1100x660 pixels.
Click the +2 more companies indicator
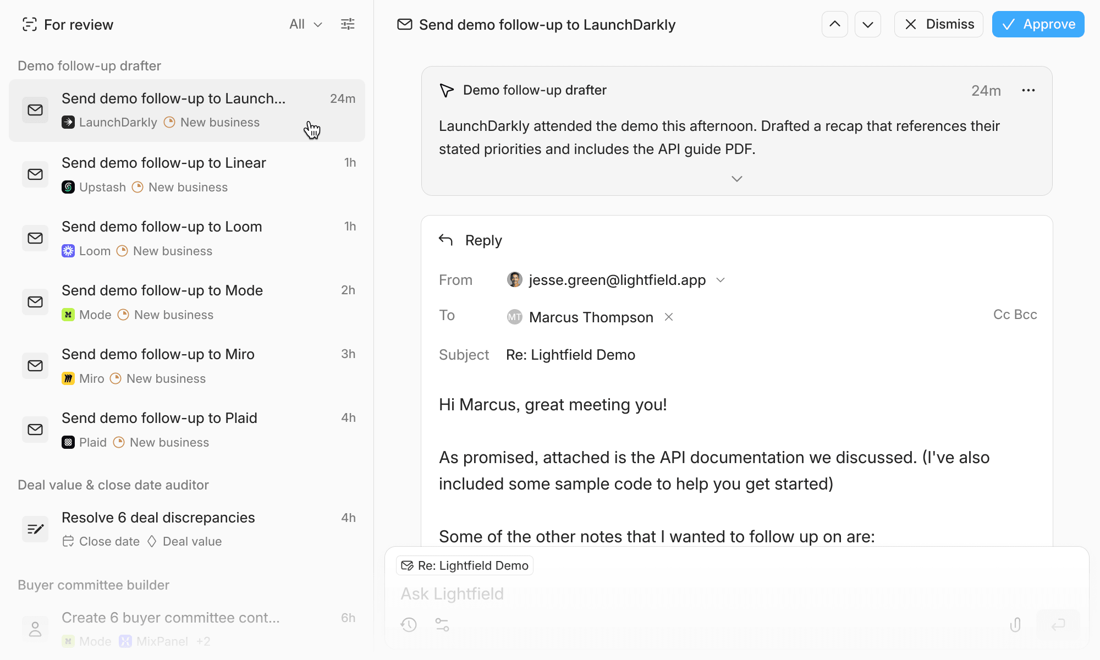(x=204, y=641)
